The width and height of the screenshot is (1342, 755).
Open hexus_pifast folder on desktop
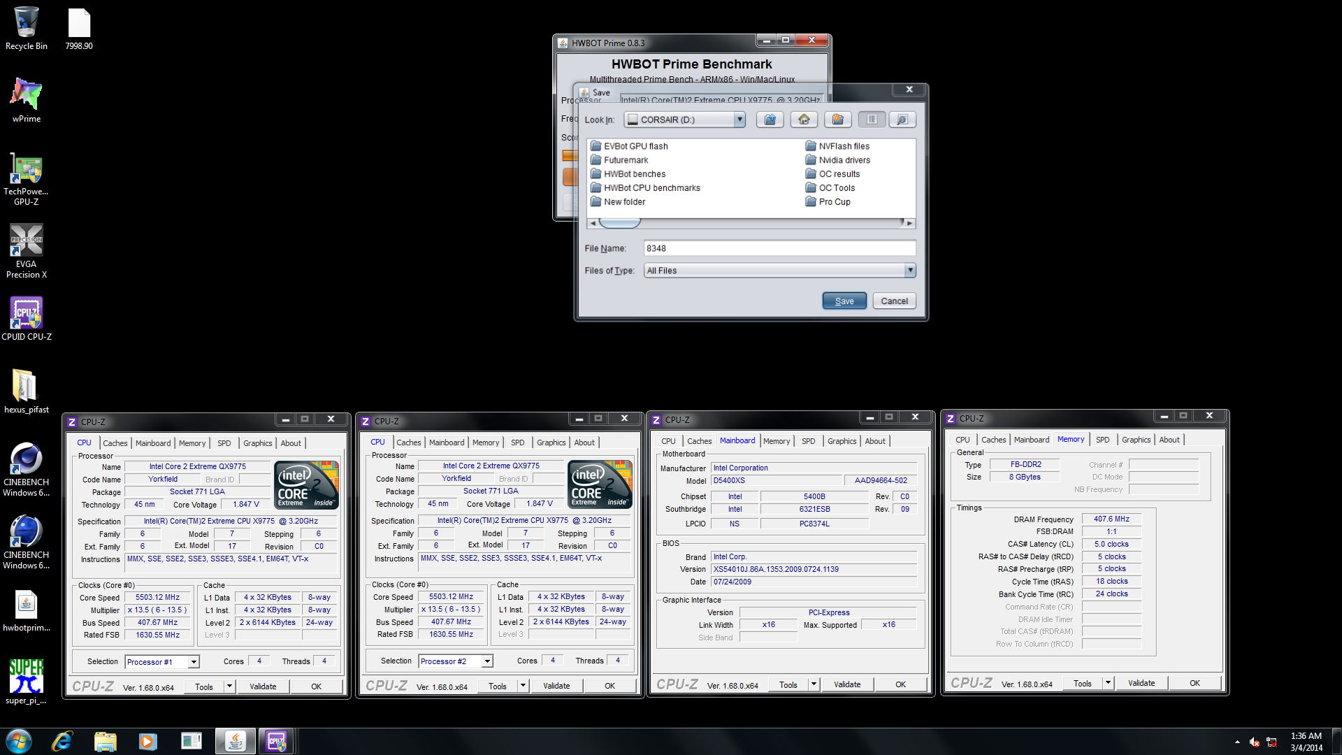click(27, 391)
